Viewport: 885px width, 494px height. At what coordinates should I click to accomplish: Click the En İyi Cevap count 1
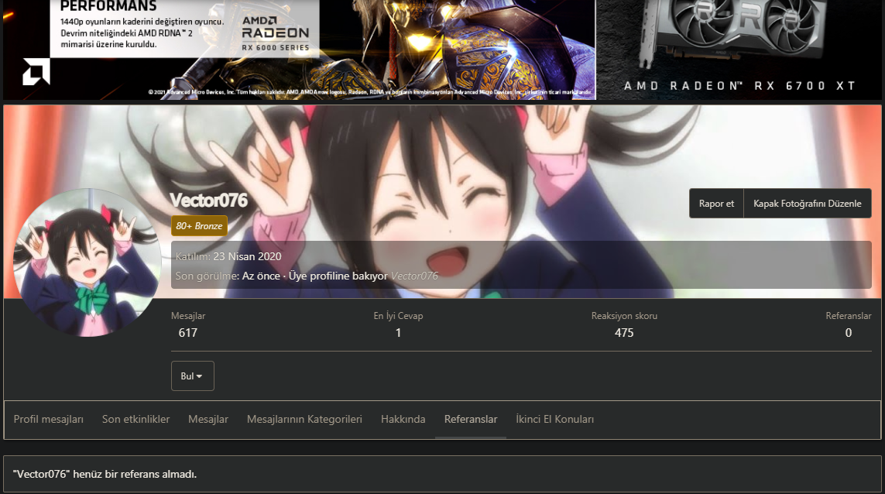(x=398, y=333)
